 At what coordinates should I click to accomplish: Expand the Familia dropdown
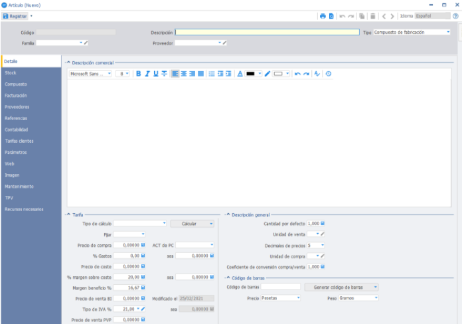[81, 43]
